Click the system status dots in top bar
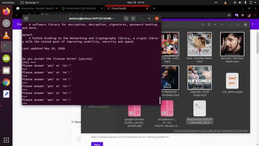The width and height of the screenshot is (259, 146). pyautogui.click(x=216, y=2)
